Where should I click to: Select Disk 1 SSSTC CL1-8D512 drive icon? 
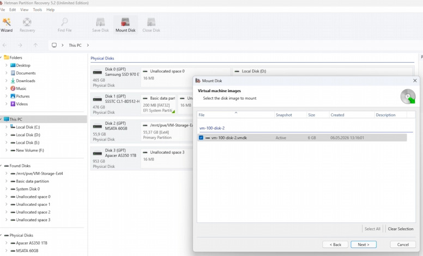tap(98, 100)
